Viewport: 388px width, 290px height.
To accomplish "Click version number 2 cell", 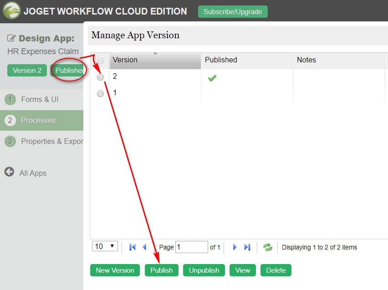I will click(155, 76).
